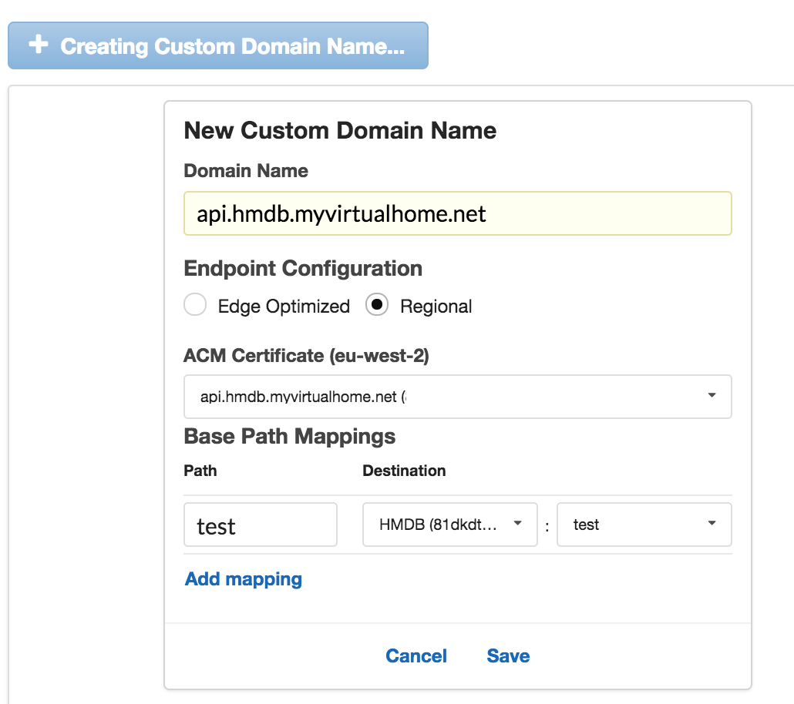794x704 pixels.
Task: Choose the Regional endpoint radio button
Action: point(376,306)
